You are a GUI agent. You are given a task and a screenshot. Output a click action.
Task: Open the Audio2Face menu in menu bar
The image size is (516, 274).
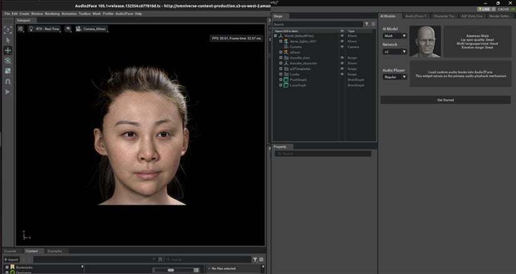(x=124, y=13)
